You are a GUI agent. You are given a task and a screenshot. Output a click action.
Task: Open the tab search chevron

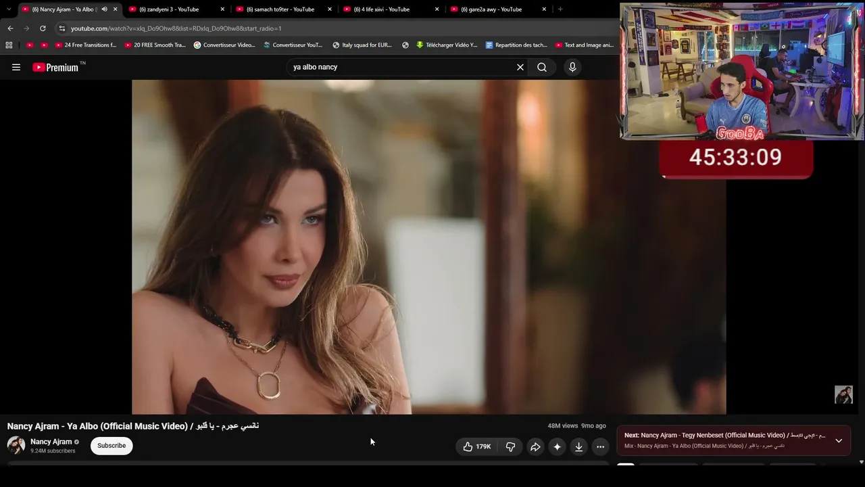click(x=9, y=9)
